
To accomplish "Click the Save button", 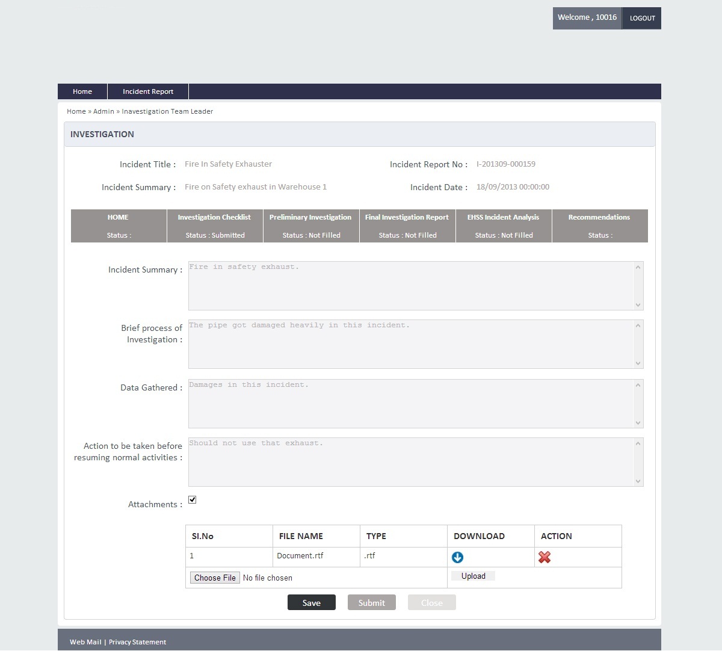I will (312, 603).
